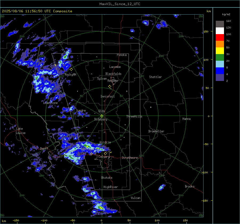Click the yellow 30-50 legend swatch
The image size is (240, 224).
point(220,51)
